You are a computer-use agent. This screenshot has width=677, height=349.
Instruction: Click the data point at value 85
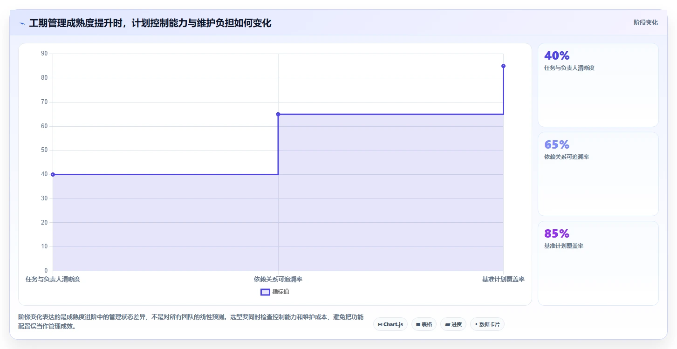(x=503, y=66)
